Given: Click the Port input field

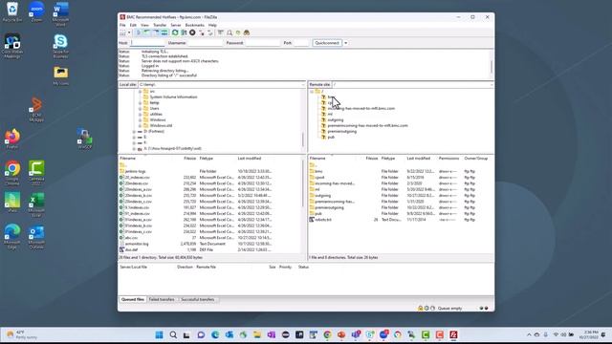Looking at the screenshot, I should (x=301, y=43).
